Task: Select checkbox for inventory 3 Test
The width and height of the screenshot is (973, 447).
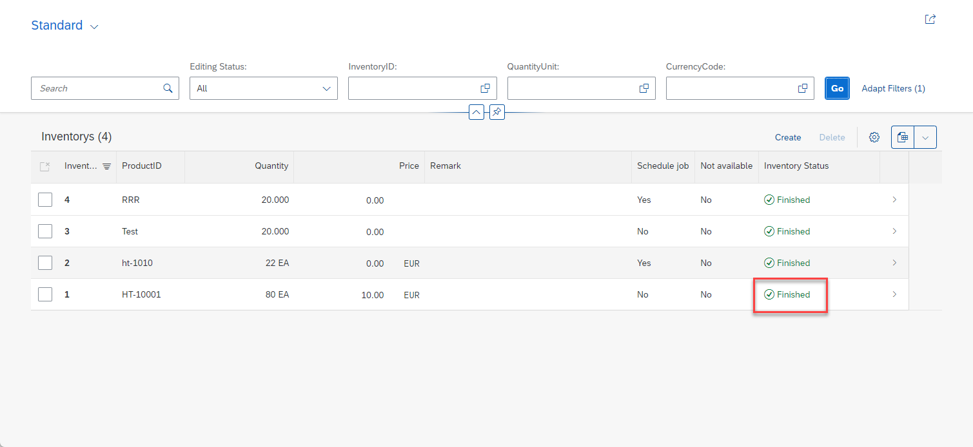Action: 45,231
